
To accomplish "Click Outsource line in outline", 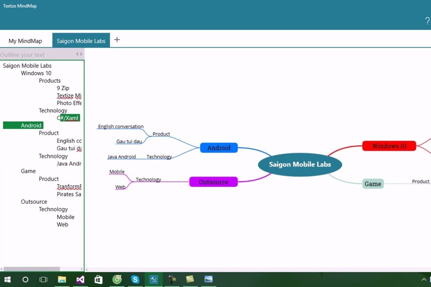I will (34, 202).
